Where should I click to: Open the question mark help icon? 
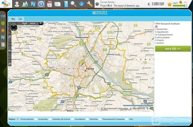(81, 4)
